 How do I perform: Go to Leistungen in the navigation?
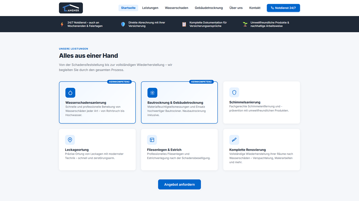coord(150,8)
